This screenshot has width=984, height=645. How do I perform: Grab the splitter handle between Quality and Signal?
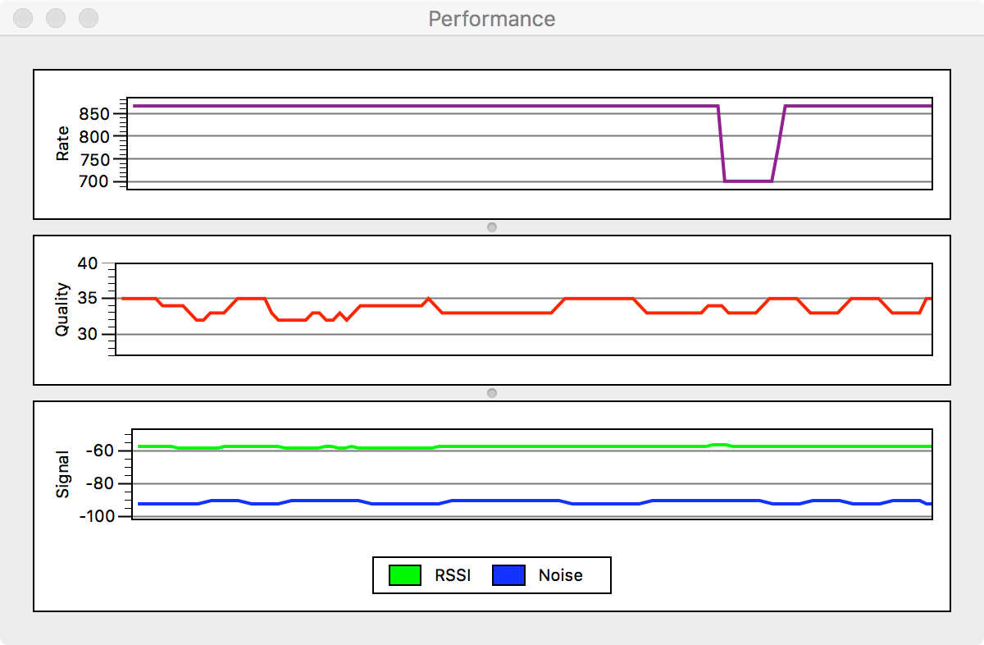tap(492, 393)
